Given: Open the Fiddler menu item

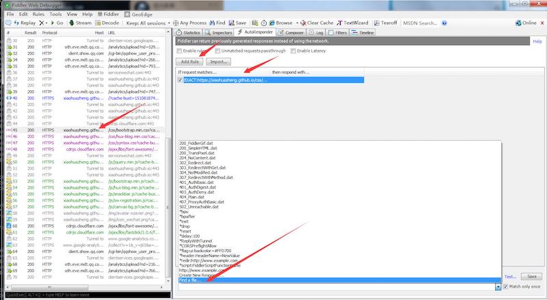Looking at the screenshot, I should pyautogui.click(x=108, y=14).
